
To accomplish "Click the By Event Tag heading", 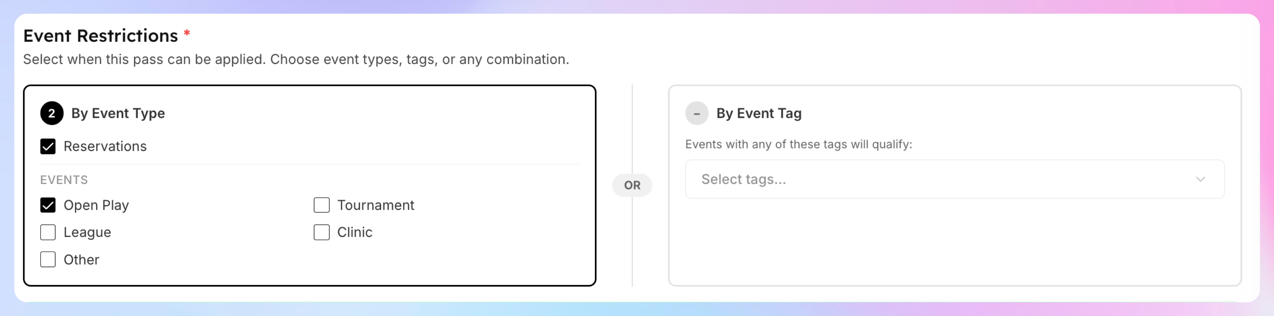I will (759, 114).
